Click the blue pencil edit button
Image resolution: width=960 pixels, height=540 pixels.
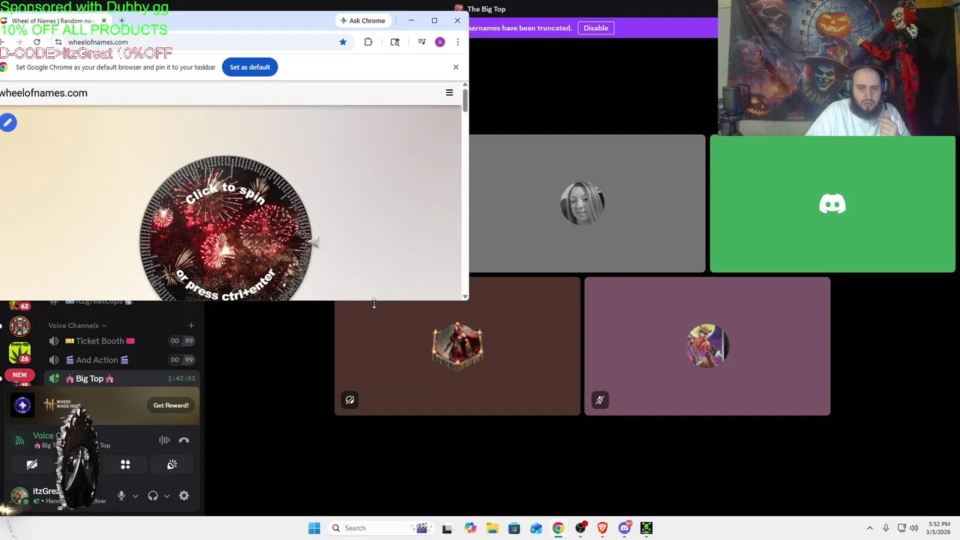[8, 122]
